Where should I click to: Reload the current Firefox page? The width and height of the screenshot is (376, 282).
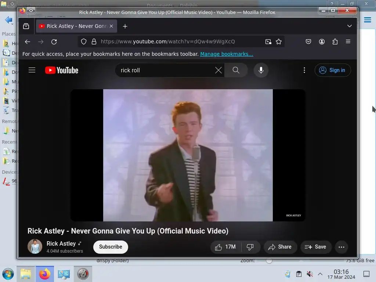click(54, 42)
